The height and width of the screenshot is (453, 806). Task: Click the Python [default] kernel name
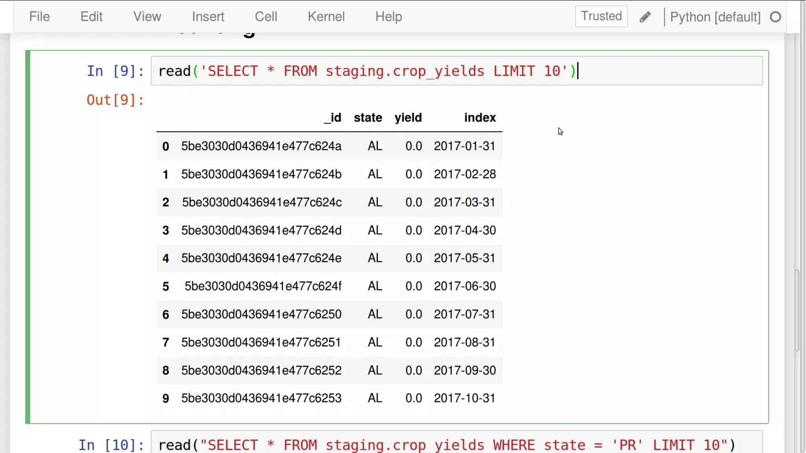click(715, 17)
